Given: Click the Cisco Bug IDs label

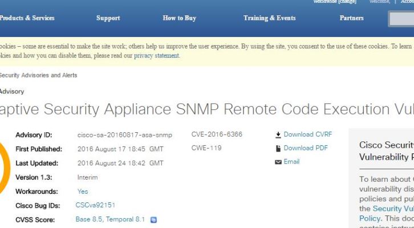Looking at the screenshot, I should pyautogui.click(x=38, y=206).
